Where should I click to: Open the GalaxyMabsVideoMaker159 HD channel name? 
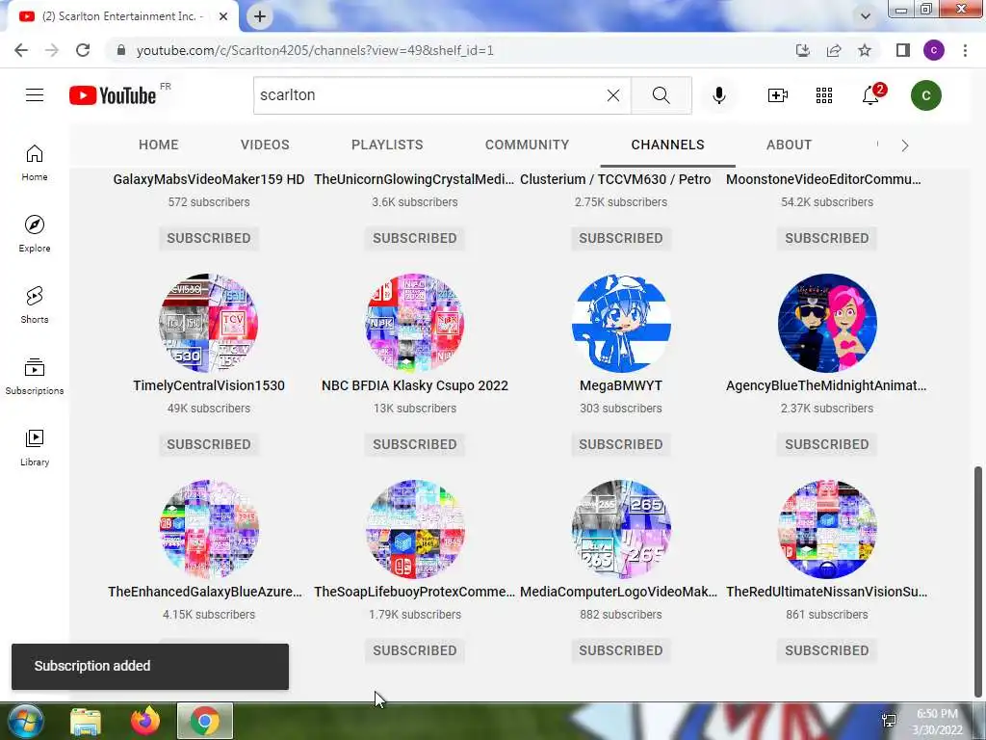pos(209,179)
